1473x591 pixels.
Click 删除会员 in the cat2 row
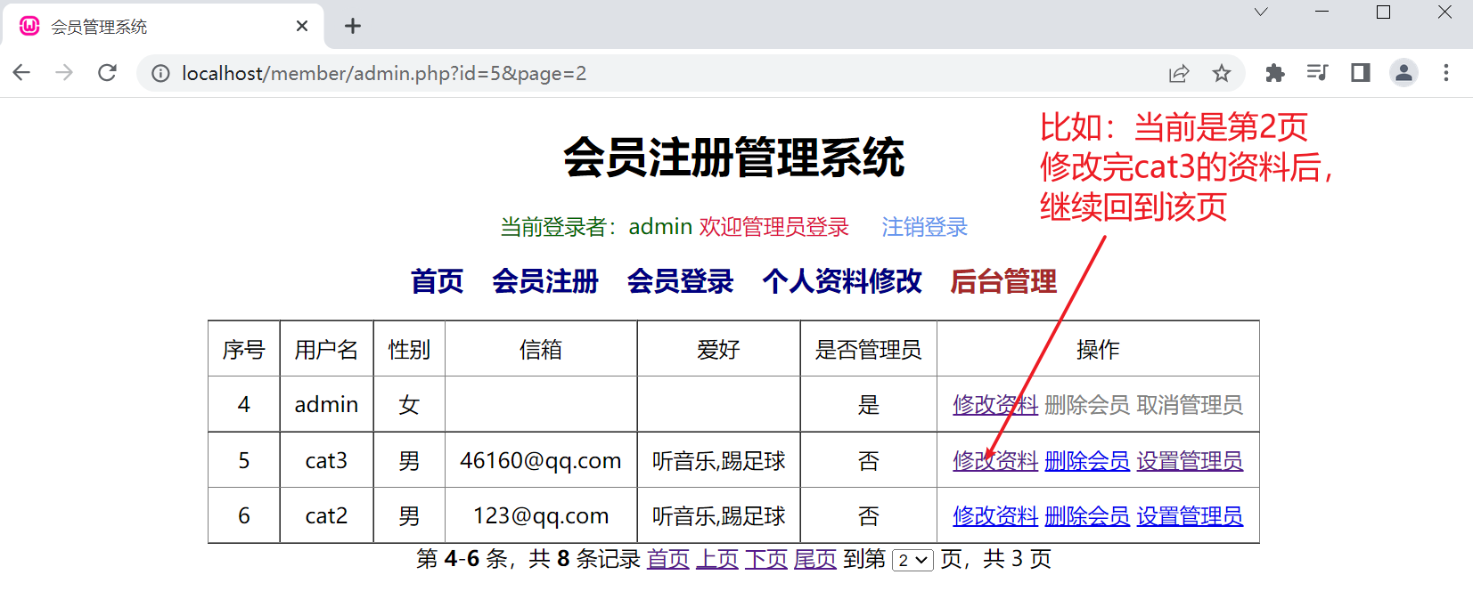click(1087, 516)
